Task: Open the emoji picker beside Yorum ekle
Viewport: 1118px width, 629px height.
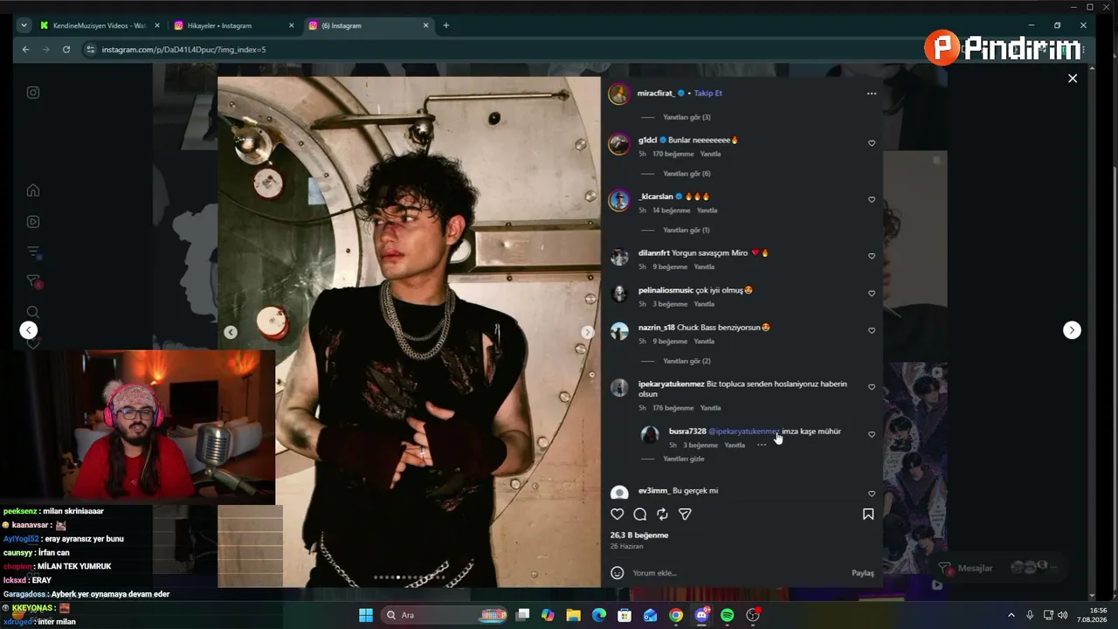Action: tap(618, 573)
